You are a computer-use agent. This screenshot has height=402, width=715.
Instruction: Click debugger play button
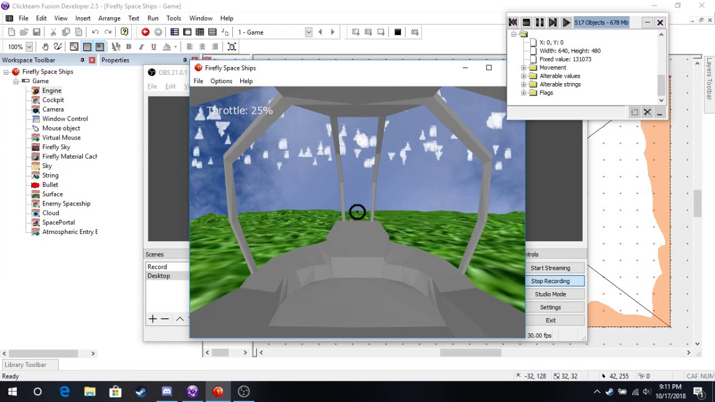tap(566, 23)
